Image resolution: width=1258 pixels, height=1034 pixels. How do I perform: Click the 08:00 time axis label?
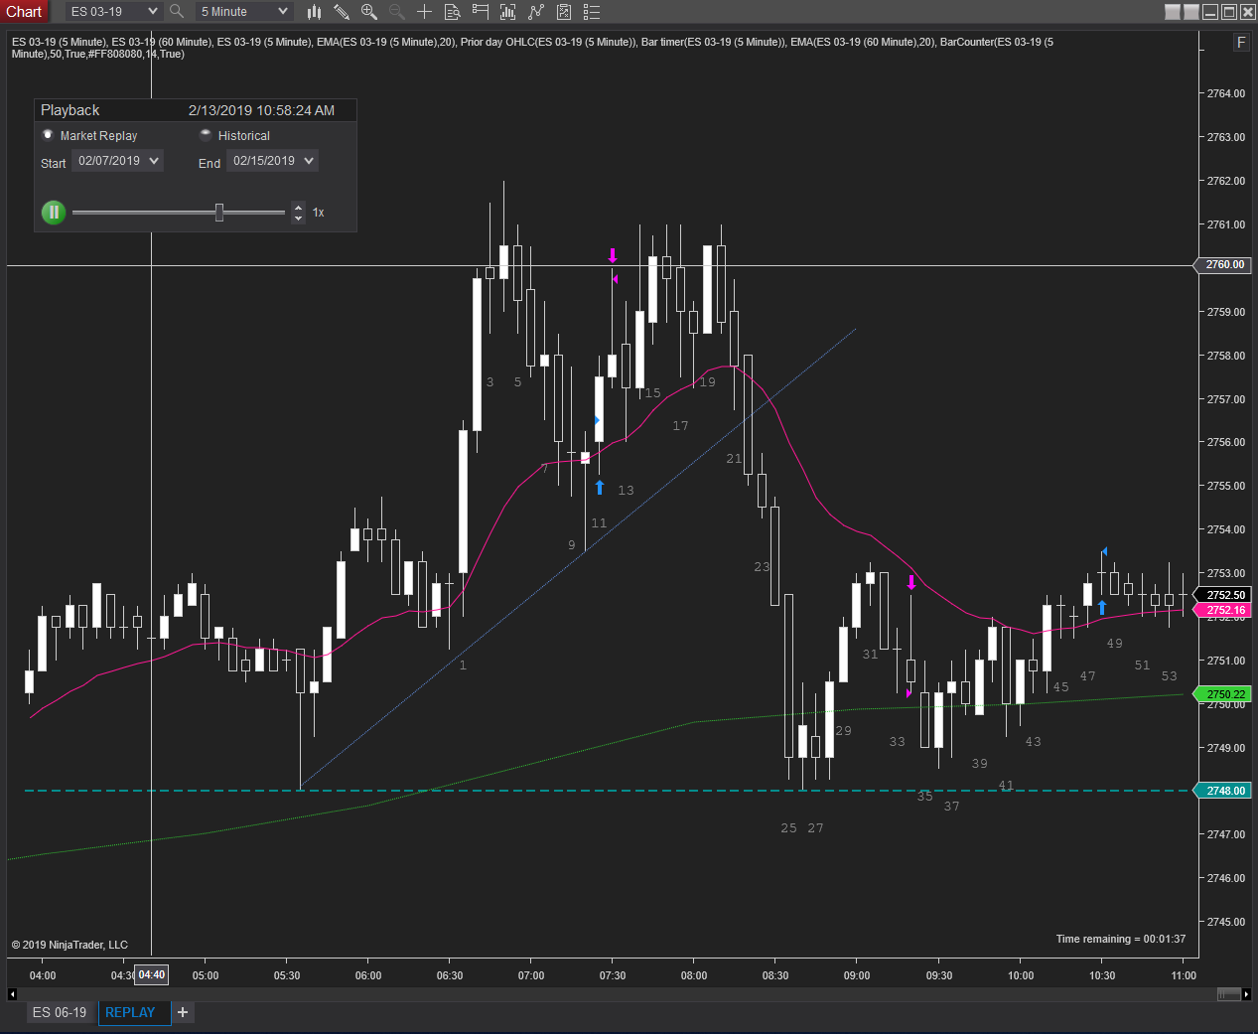[694, 975]
